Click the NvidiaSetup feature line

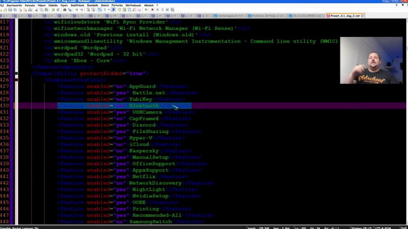tap(129, 196)
